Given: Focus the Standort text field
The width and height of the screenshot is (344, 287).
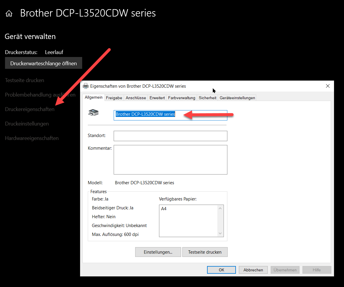Looking at the screenshot, I should (171, 136).
